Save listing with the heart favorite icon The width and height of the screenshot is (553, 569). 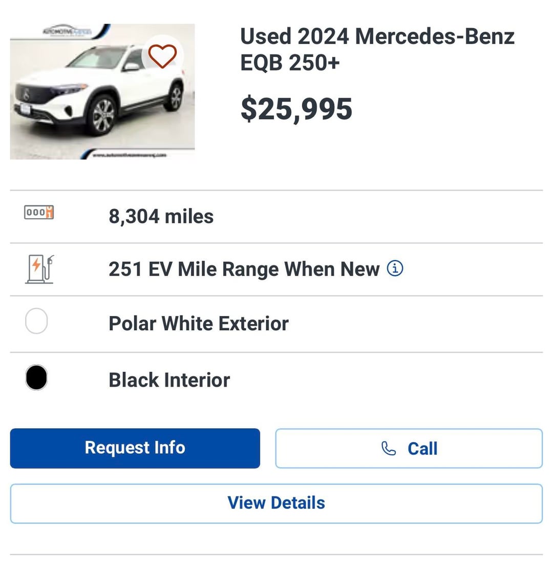tap(162, 56)
